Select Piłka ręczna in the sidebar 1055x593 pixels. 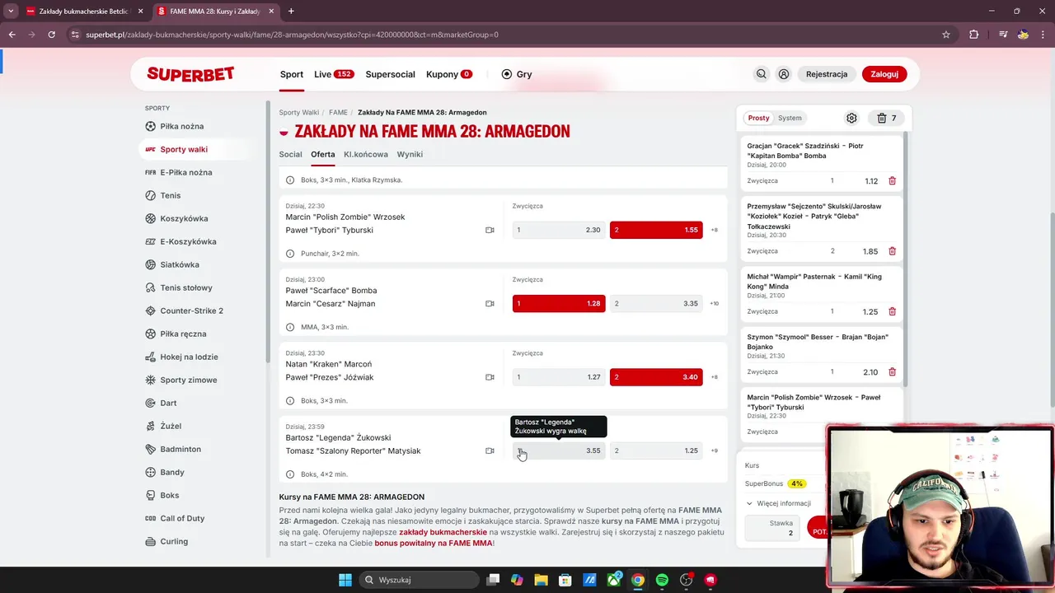point(176,334)
